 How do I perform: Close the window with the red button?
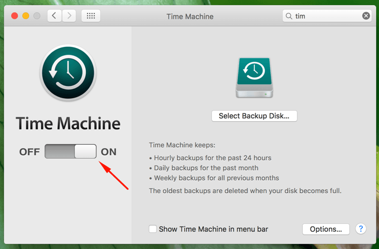pos(14,16)
